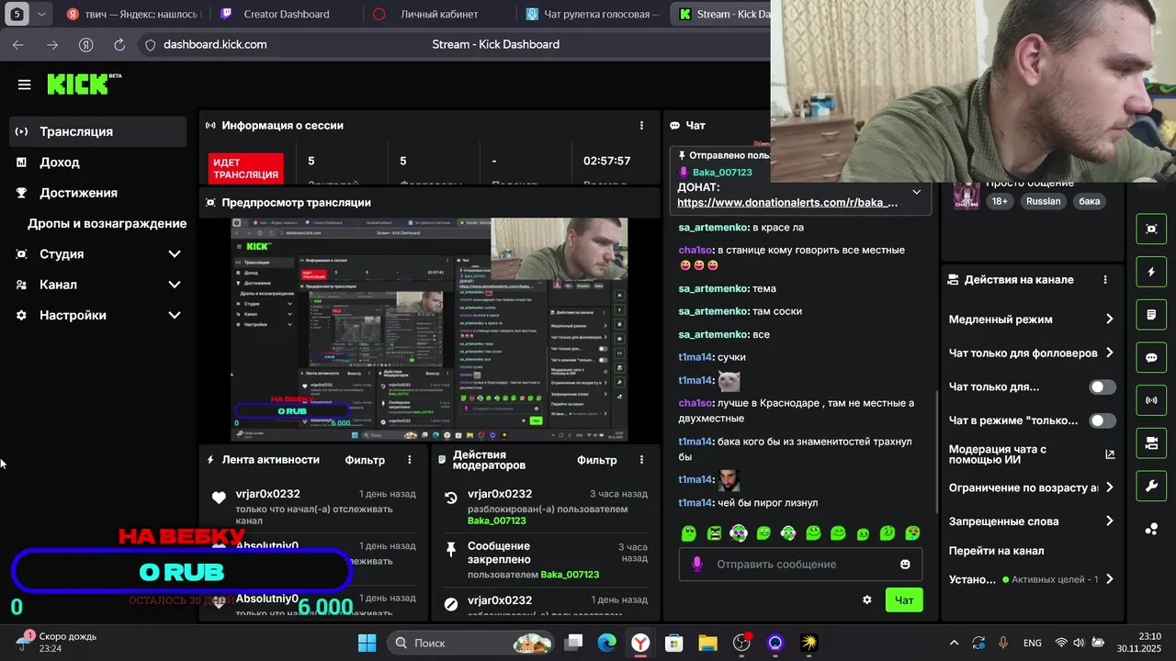Open OBS Studio from taskbar

741,643
